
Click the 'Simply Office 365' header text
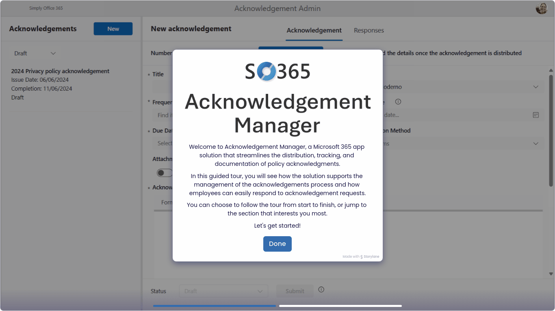pos(46,8)
